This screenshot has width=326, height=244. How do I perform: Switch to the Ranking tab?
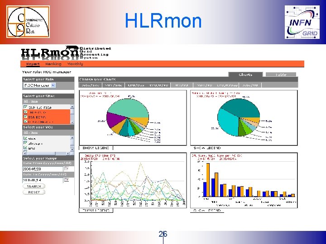[x=53, y=64]
